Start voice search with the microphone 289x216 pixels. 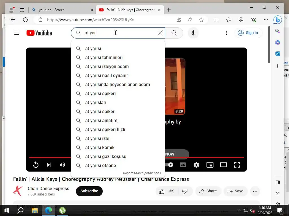[x=193, y=33]
